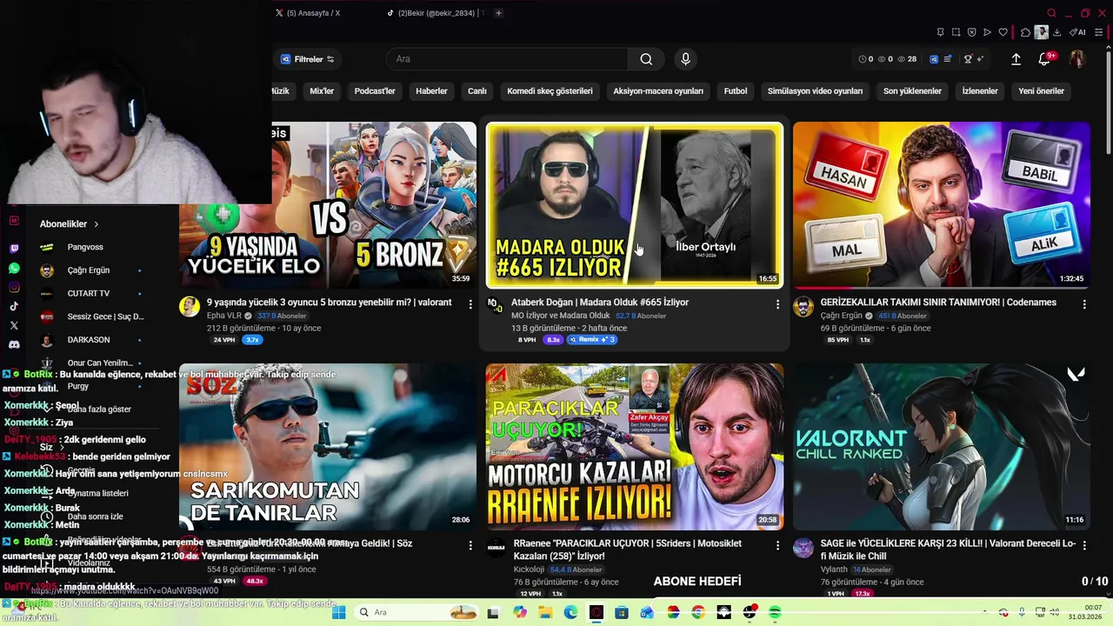1113x626 pixels.
Task: Select the 'İzlenenler' filter chip
Action: click(980, 90)
